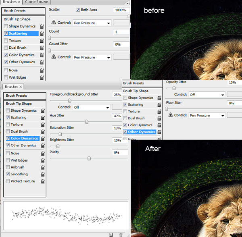This screenshot has width=242, height=237.
Task: Click lock icon beside Dual Brush in Color Dynamics panel
Action: pos(43,131)
